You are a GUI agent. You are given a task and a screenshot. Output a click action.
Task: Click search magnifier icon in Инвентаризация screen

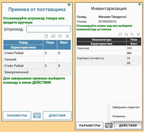[132, 34]
